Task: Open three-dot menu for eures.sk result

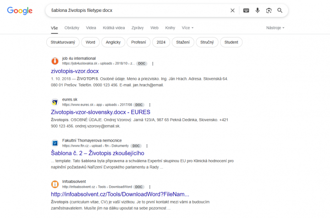Action: (x=149, y=105)
